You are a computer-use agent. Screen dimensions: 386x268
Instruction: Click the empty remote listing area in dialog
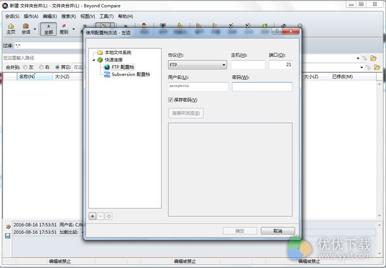click(230, 170)
